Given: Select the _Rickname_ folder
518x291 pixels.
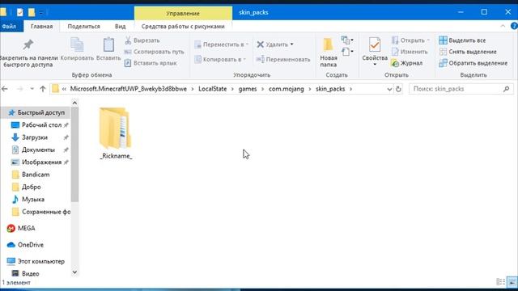Looking at the screenshot, I should (x=116, y=133).
